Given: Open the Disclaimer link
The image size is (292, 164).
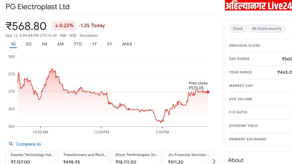Looking at the screenshot, I should point(89,36).
